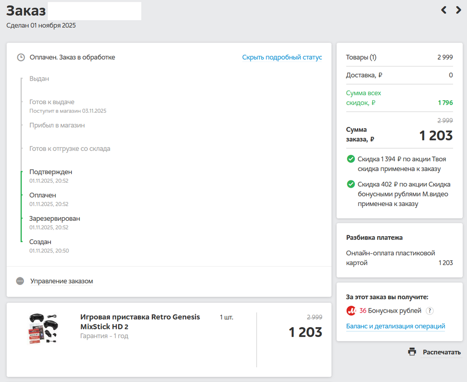Select the Подтвержден step in timeline
The width and height of the screenshot is (467, 382).
pyautogui.click(x=51, y=172)
